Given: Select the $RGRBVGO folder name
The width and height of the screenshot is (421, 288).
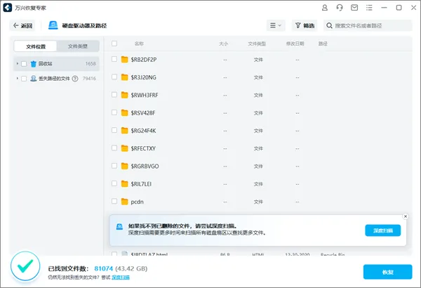Looking at the screenshot, I should click(x=145, y=166).
